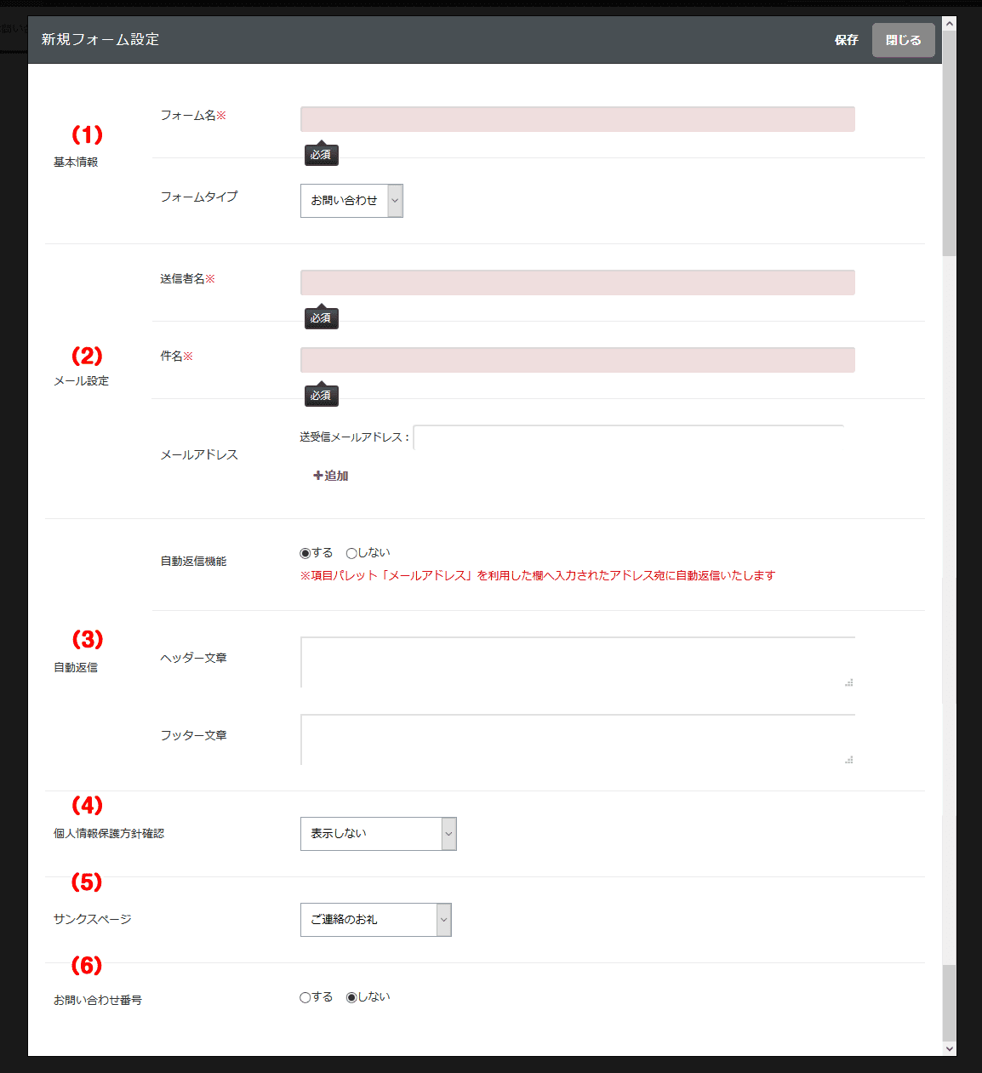Click the 自動返信 section label
Screen dimensions: 982x1073
76,668
